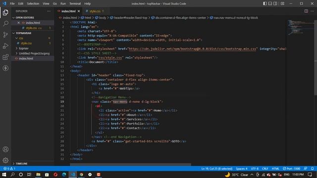Expand the topnav folder
This screenshot has height=178, width=317.
click(x=24, y=48)
